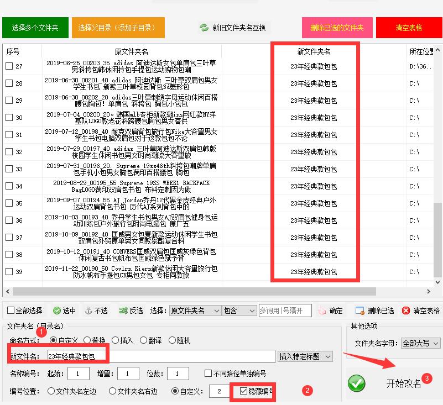Click the green 开始改名 start rename icon

[357, 383]
